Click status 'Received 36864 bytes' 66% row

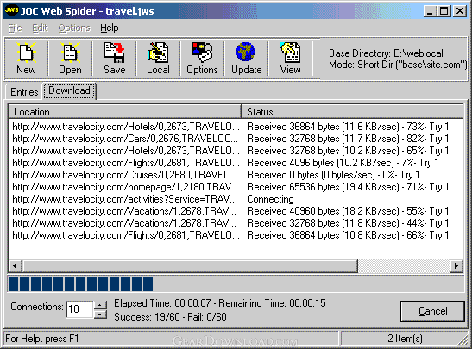(x=348, y=235)
